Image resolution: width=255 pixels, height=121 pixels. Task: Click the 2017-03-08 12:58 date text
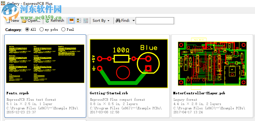105,112
